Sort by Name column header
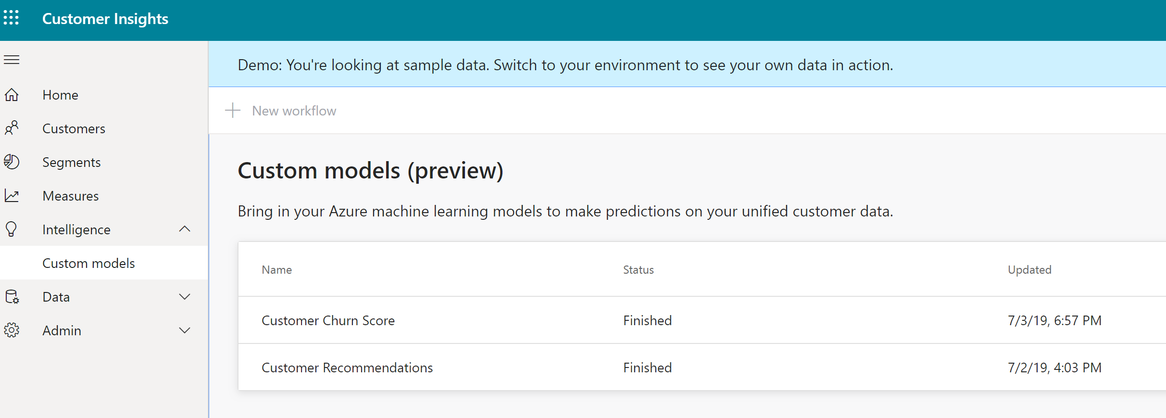This screenshot has width=1166, height=418. (277, 269)
